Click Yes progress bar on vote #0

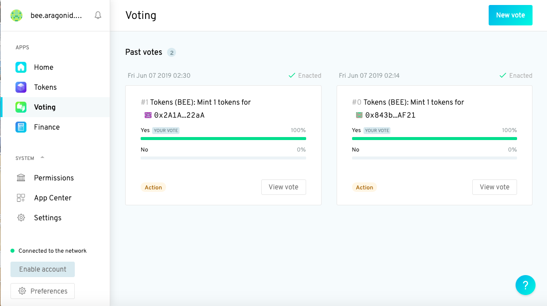click(x=434, y=139)
